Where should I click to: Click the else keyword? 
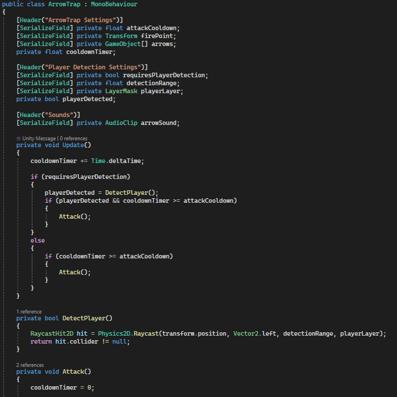pos(37,241)
